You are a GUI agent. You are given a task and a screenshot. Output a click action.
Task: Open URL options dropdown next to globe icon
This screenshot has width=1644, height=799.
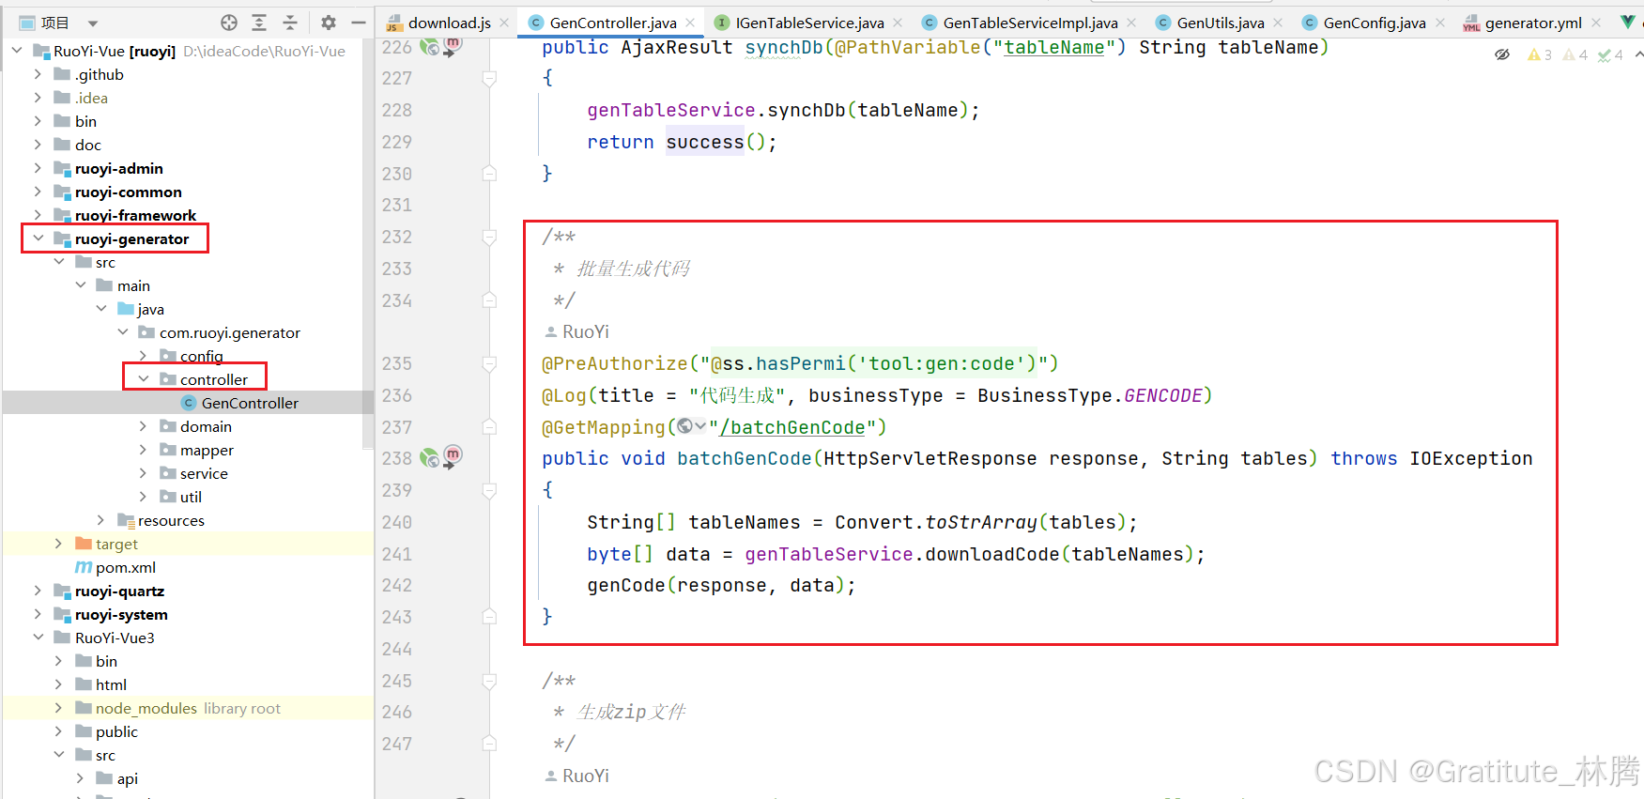(x=700, y=426)
